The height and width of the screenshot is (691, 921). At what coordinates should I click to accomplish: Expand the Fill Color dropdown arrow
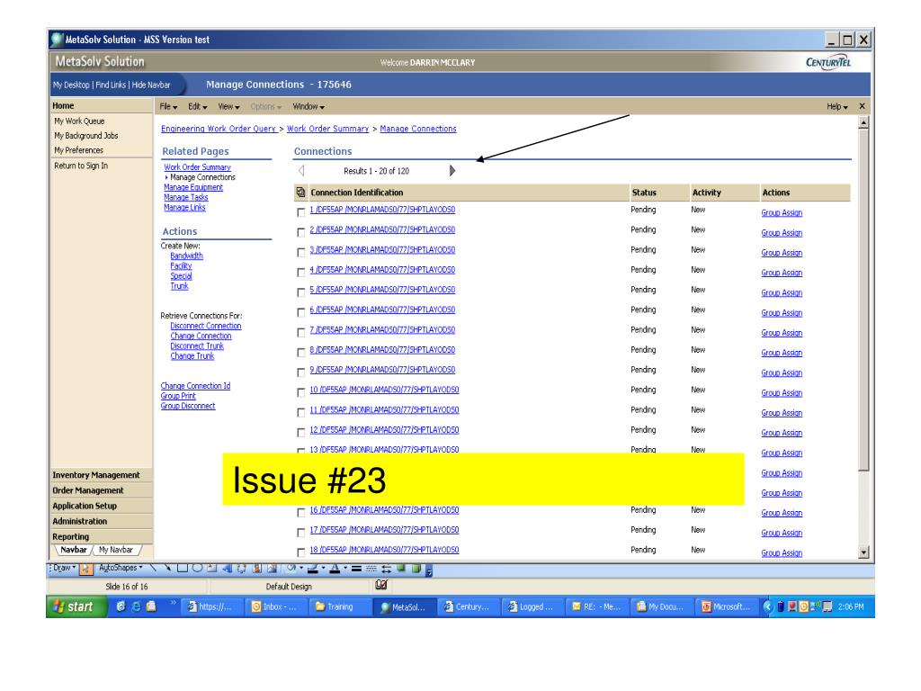coord(301,569)
